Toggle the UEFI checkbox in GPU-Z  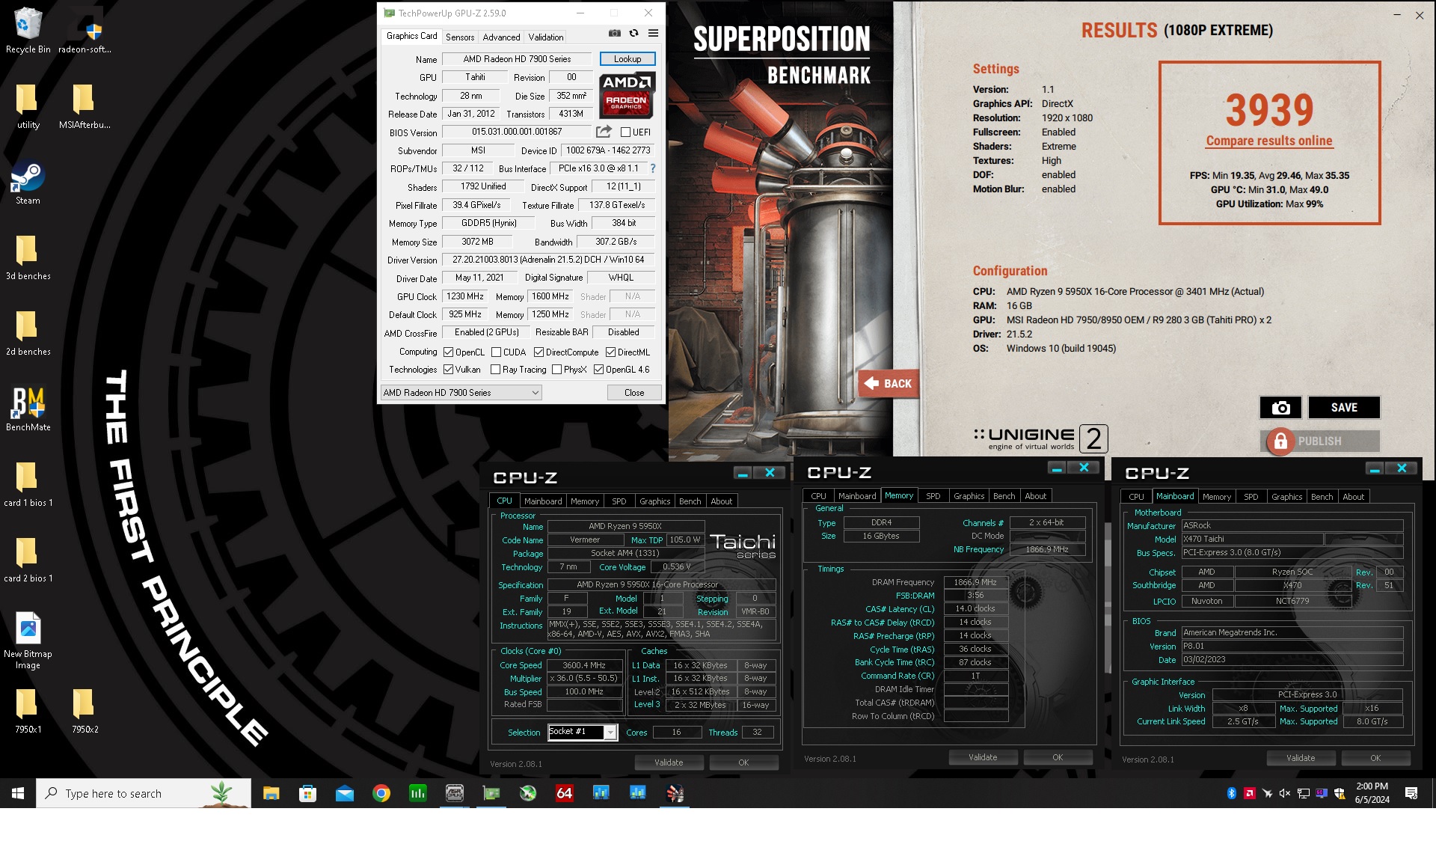click(625, 132)
